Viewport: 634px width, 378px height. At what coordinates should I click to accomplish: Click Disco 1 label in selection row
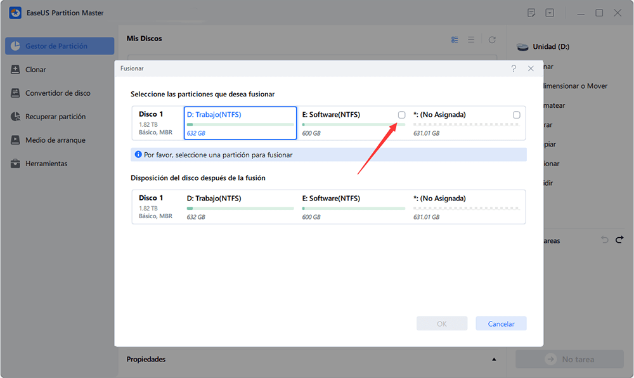pos(151,114)
